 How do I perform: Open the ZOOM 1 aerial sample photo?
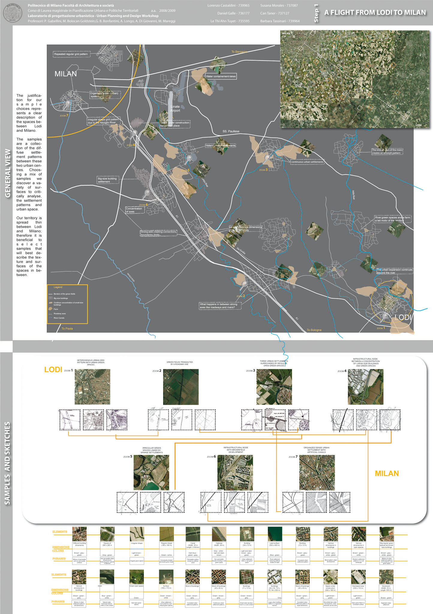(x=92, y=387)
